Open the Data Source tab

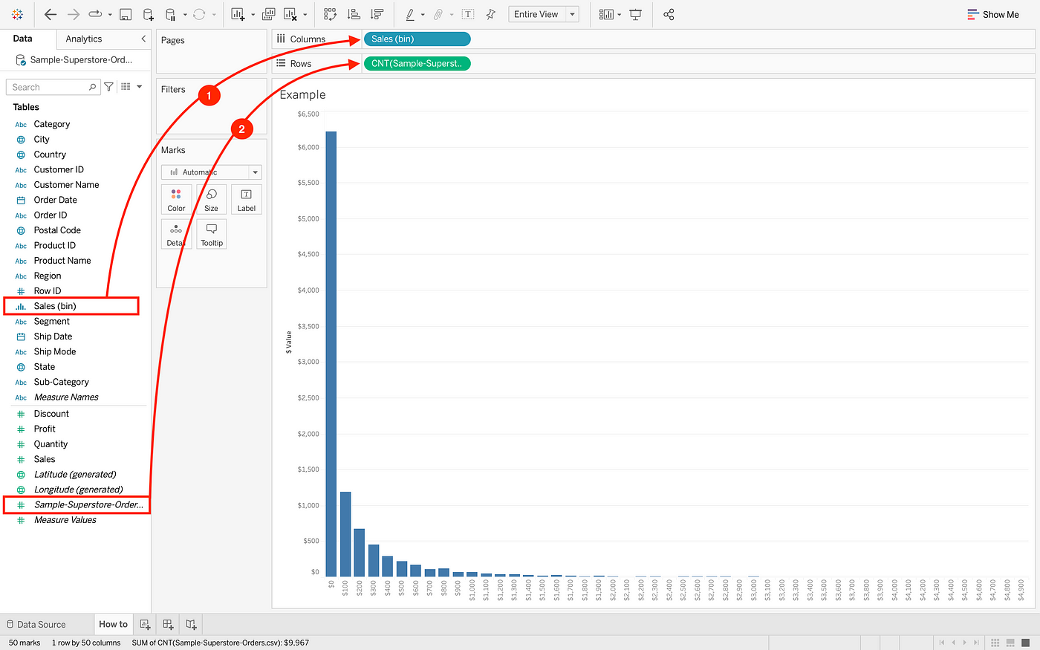point(36,625)
